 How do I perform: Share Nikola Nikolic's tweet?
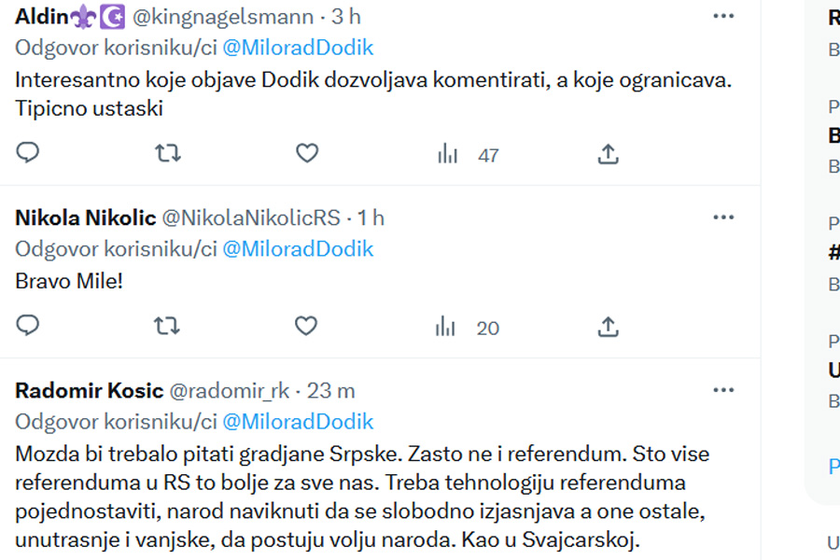(608, 326)
